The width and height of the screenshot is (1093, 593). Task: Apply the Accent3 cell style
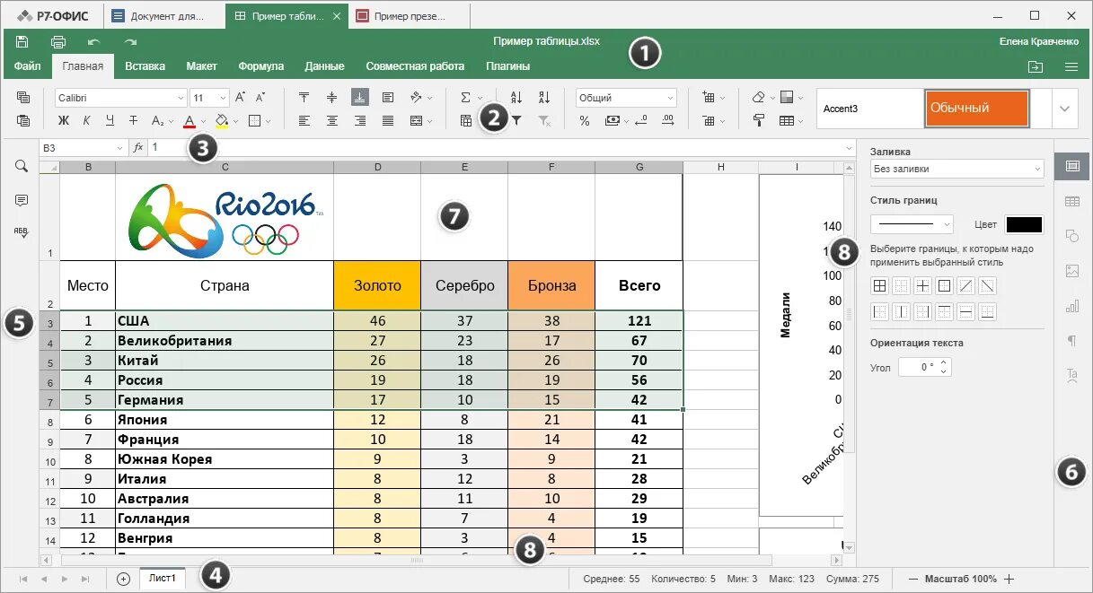click(869, 109)
